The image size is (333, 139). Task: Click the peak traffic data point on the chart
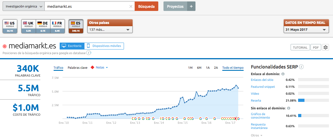(x=236, y=85)
